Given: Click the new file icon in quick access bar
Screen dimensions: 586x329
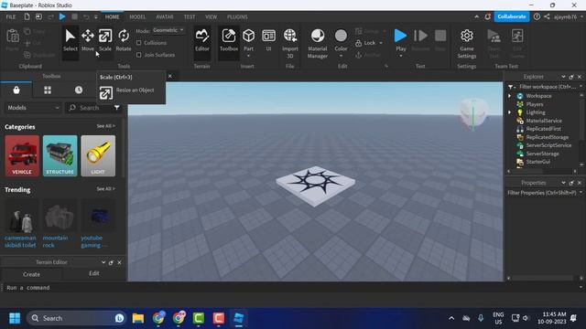Looking at the screenshot, I should pyautogui.click(x=27, y=16).
